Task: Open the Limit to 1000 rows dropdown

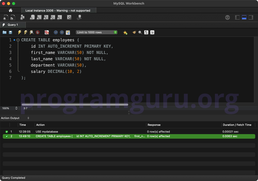Action: click(x=96, y=32)
